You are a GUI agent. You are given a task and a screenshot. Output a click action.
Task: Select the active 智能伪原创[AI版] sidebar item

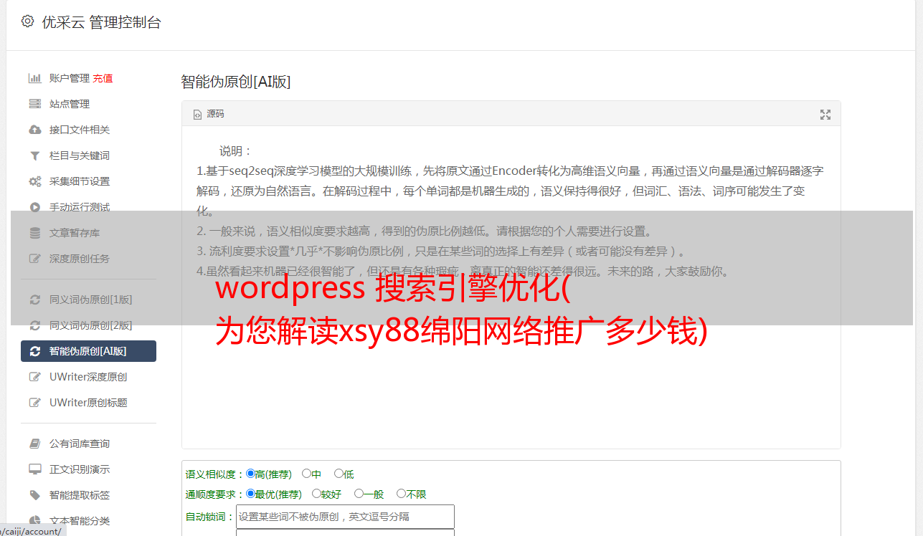88,351
